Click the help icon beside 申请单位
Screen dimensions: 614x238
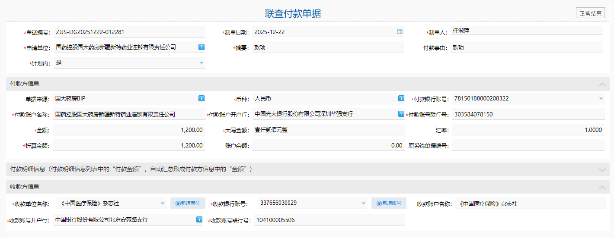pyautogui.click(x=201, y=47)
